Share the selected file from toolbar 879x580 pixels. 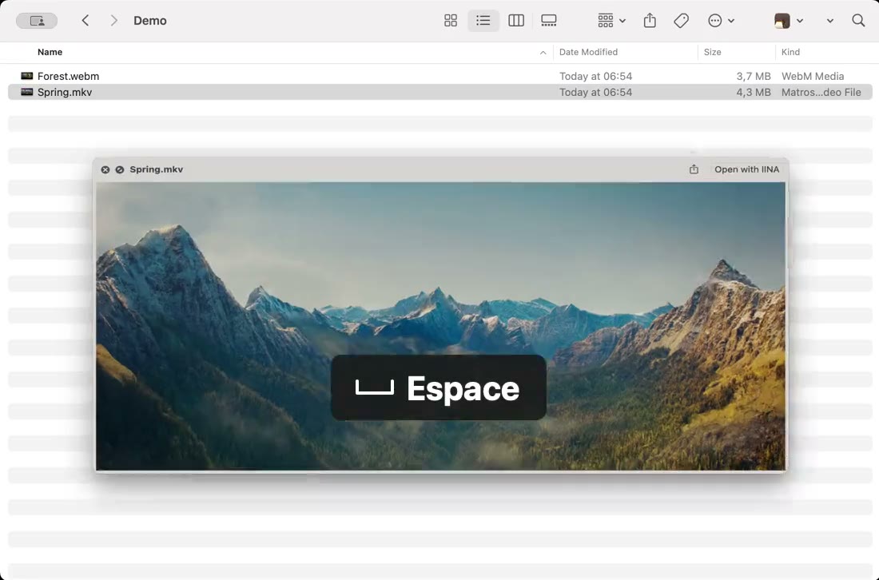(650, 21)
